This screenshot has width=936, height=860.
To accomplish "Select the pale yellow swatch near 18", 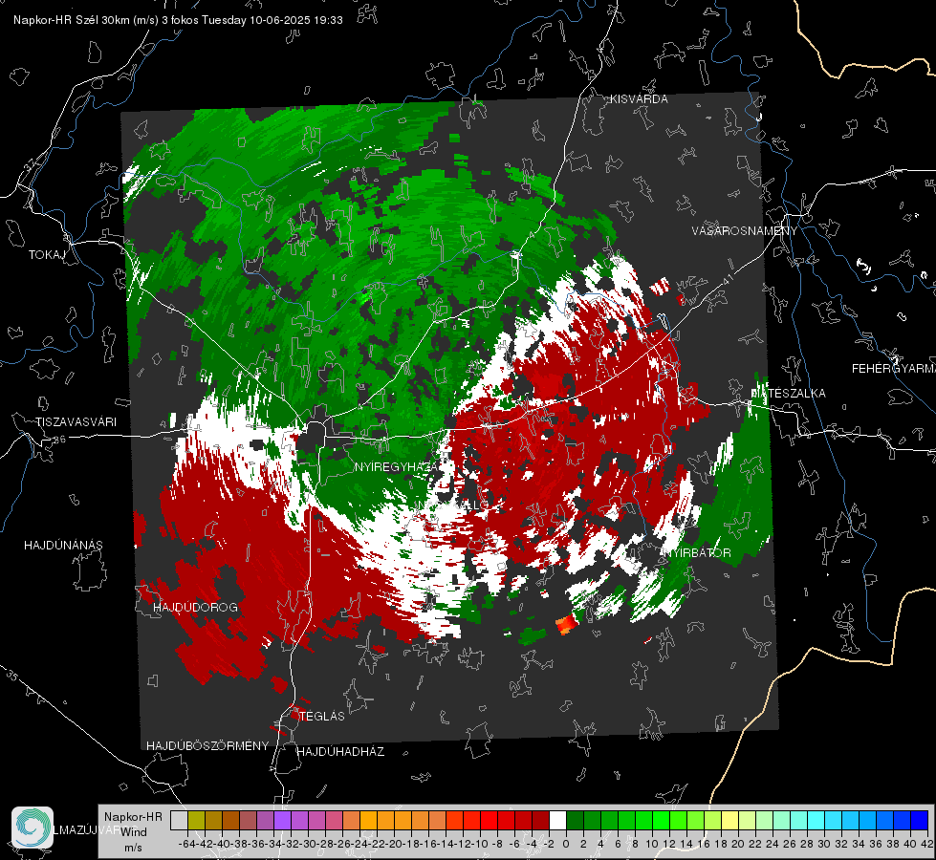I will pyautogui.click(x=730, y=820).
